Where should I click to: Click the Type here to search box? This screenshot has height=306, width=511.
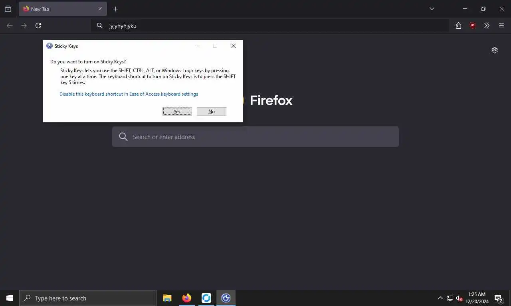(x=88, y=298)
